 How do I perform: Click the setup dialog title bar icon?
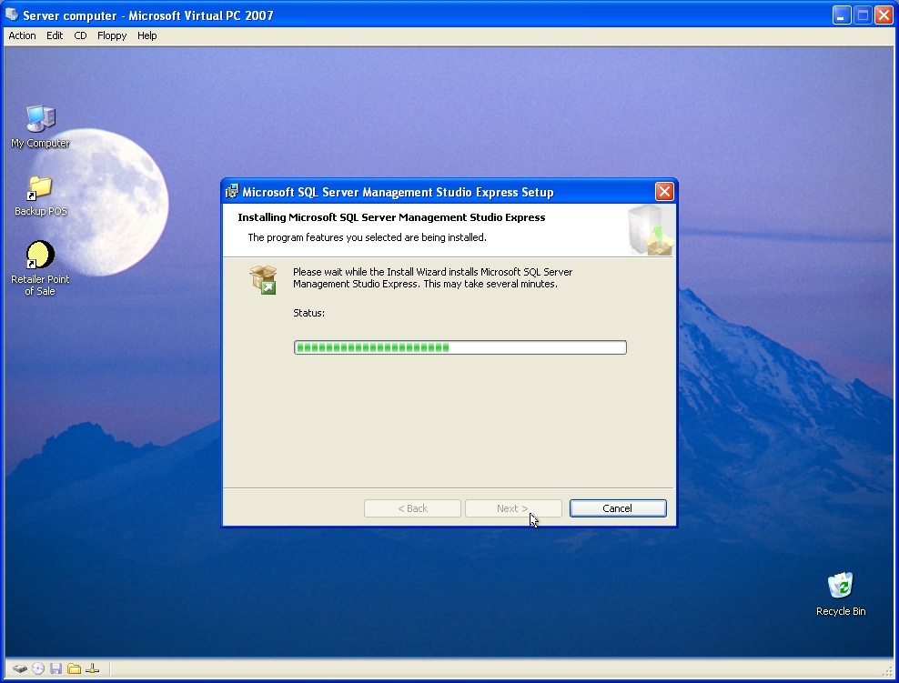tap(232, 192)
